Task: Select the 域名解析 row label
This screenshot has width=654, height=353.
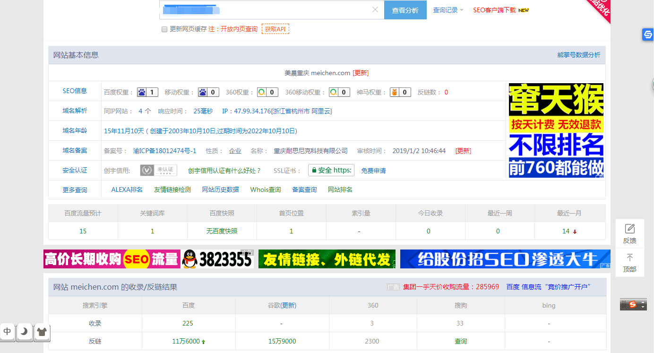Action: click(x=75, y=111)
